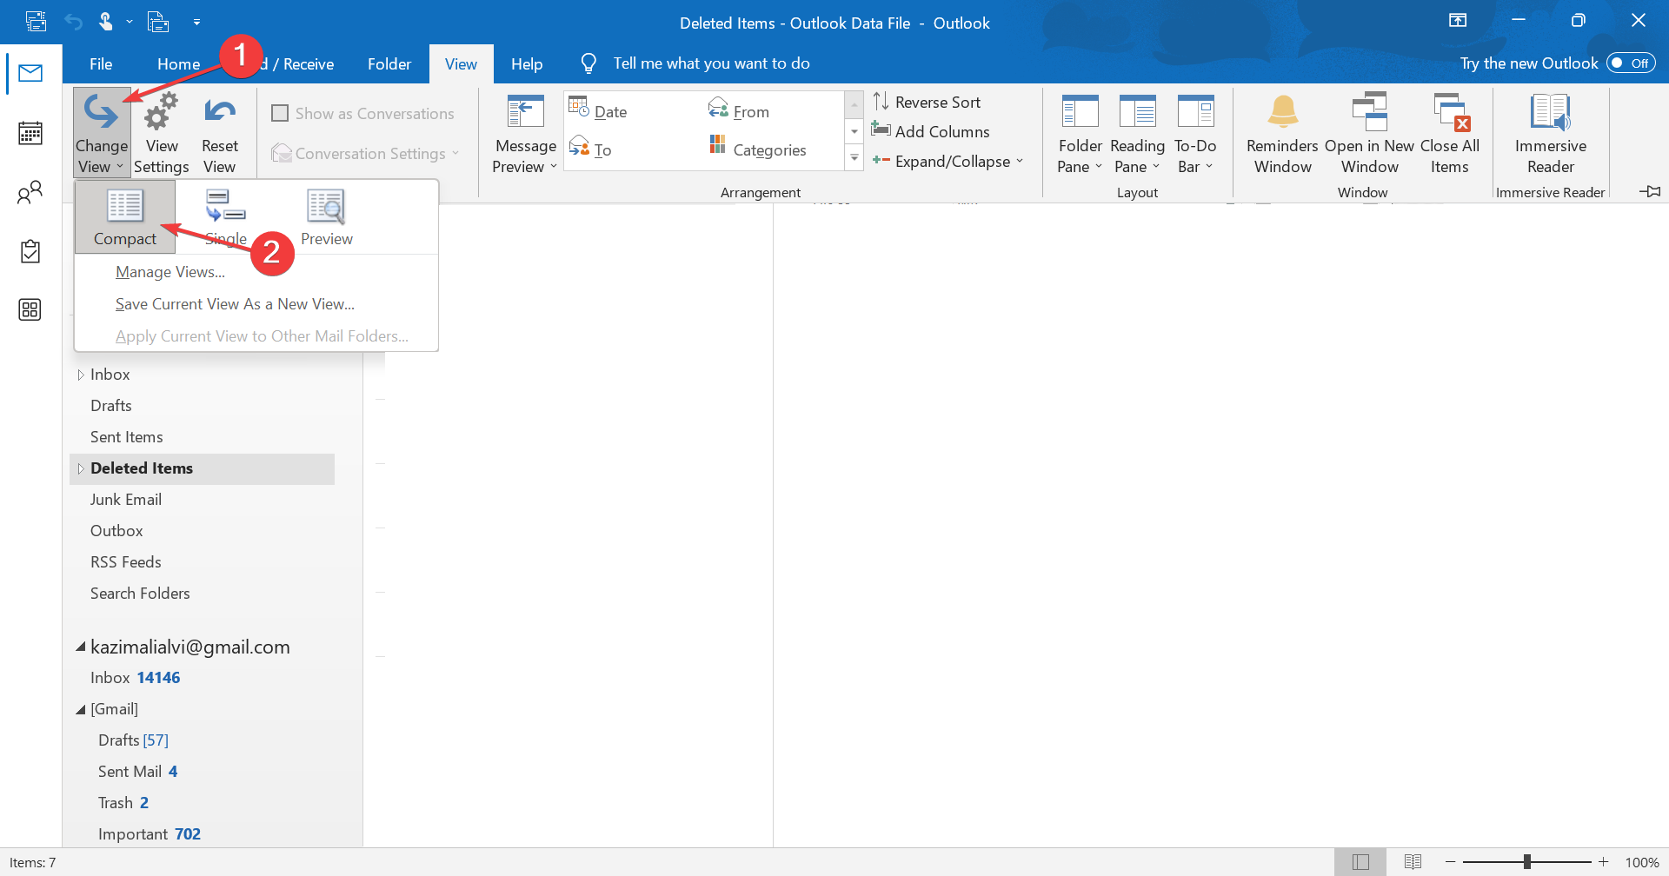
Task: Open the Reading Pane dropdown
Action: click(x=1137, y=133)
